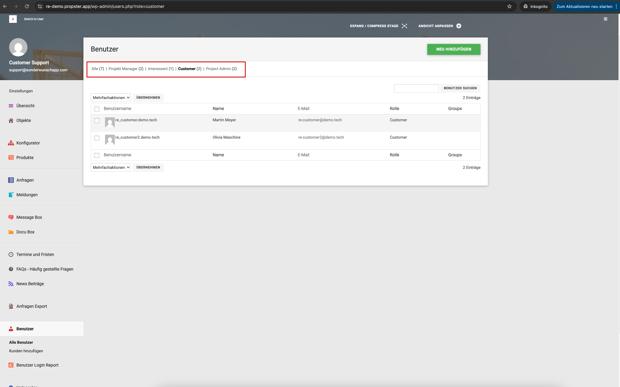Tick the select-all checkbox in the table header
Screen dimensions: 620x387
click(x=97, y=109)
